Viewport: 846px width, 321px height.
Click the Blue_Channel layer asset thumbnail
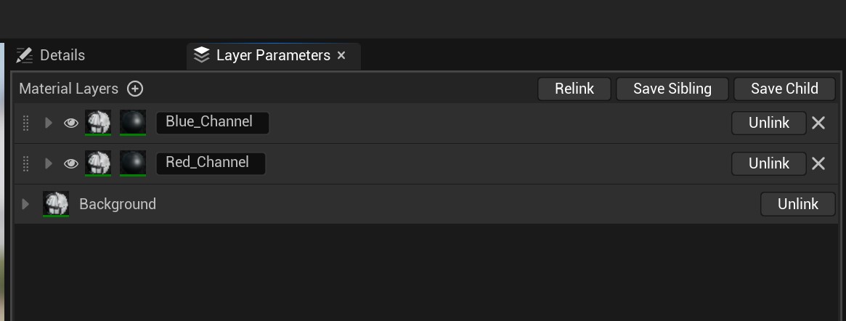coord(98,123)
